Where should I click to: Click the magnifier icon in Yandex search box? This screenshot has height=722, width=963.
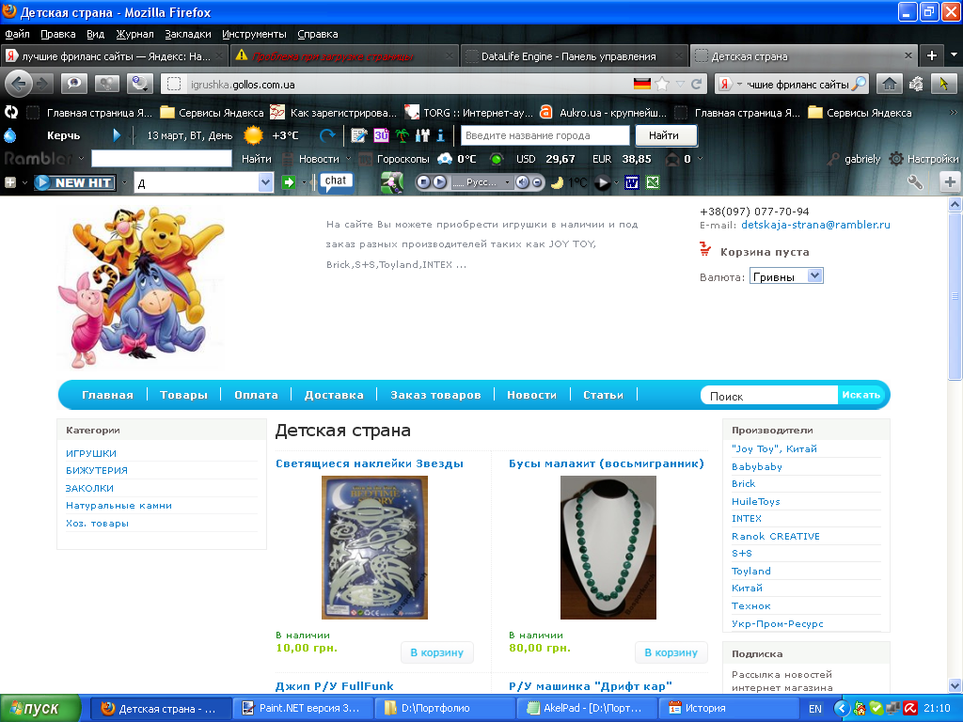(x=860, y=84)
